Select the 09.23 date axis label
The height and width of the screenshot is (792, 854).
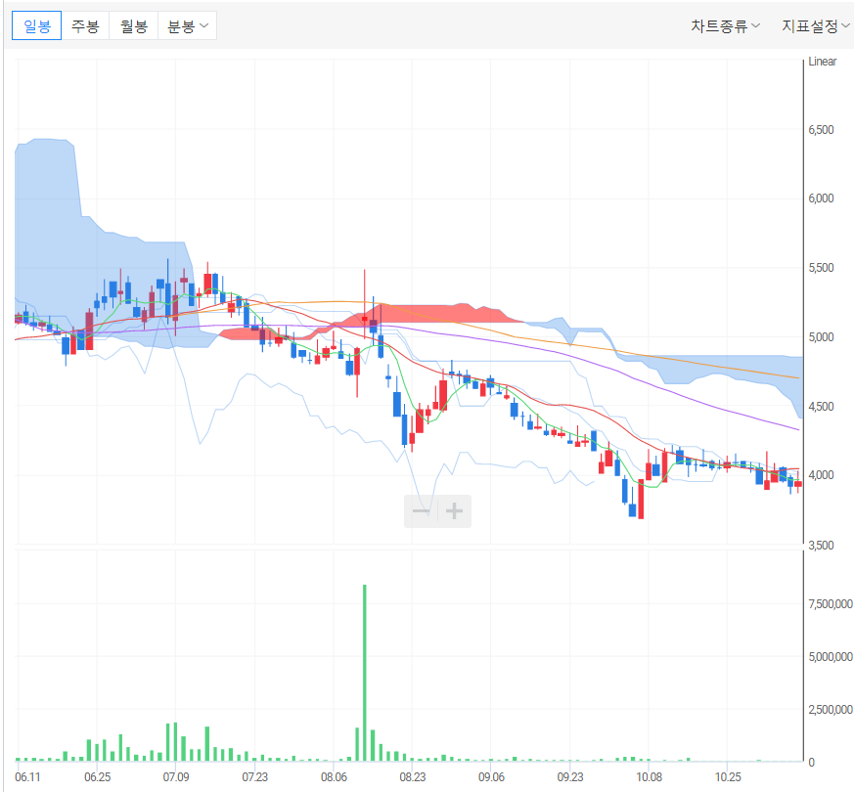(x=569, y=776)
